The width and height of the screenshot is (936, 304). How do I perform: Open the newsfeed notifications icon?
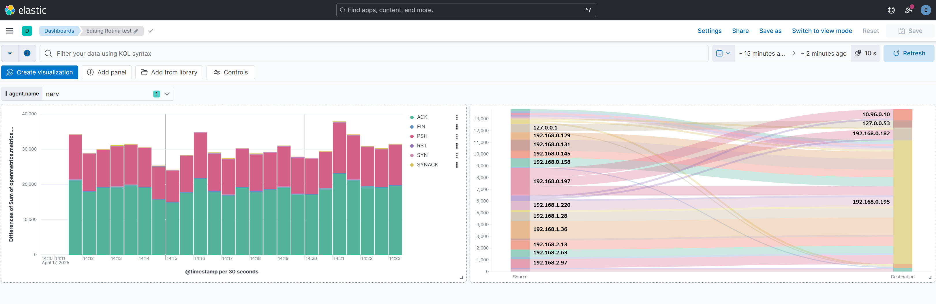(908, 10)
